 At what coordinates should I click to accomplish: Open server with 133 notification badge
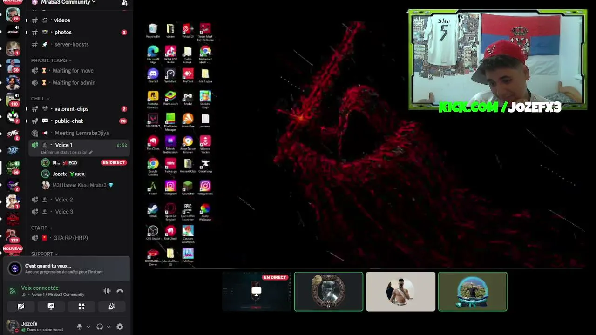pyautogui.click(x=13, y=235)
